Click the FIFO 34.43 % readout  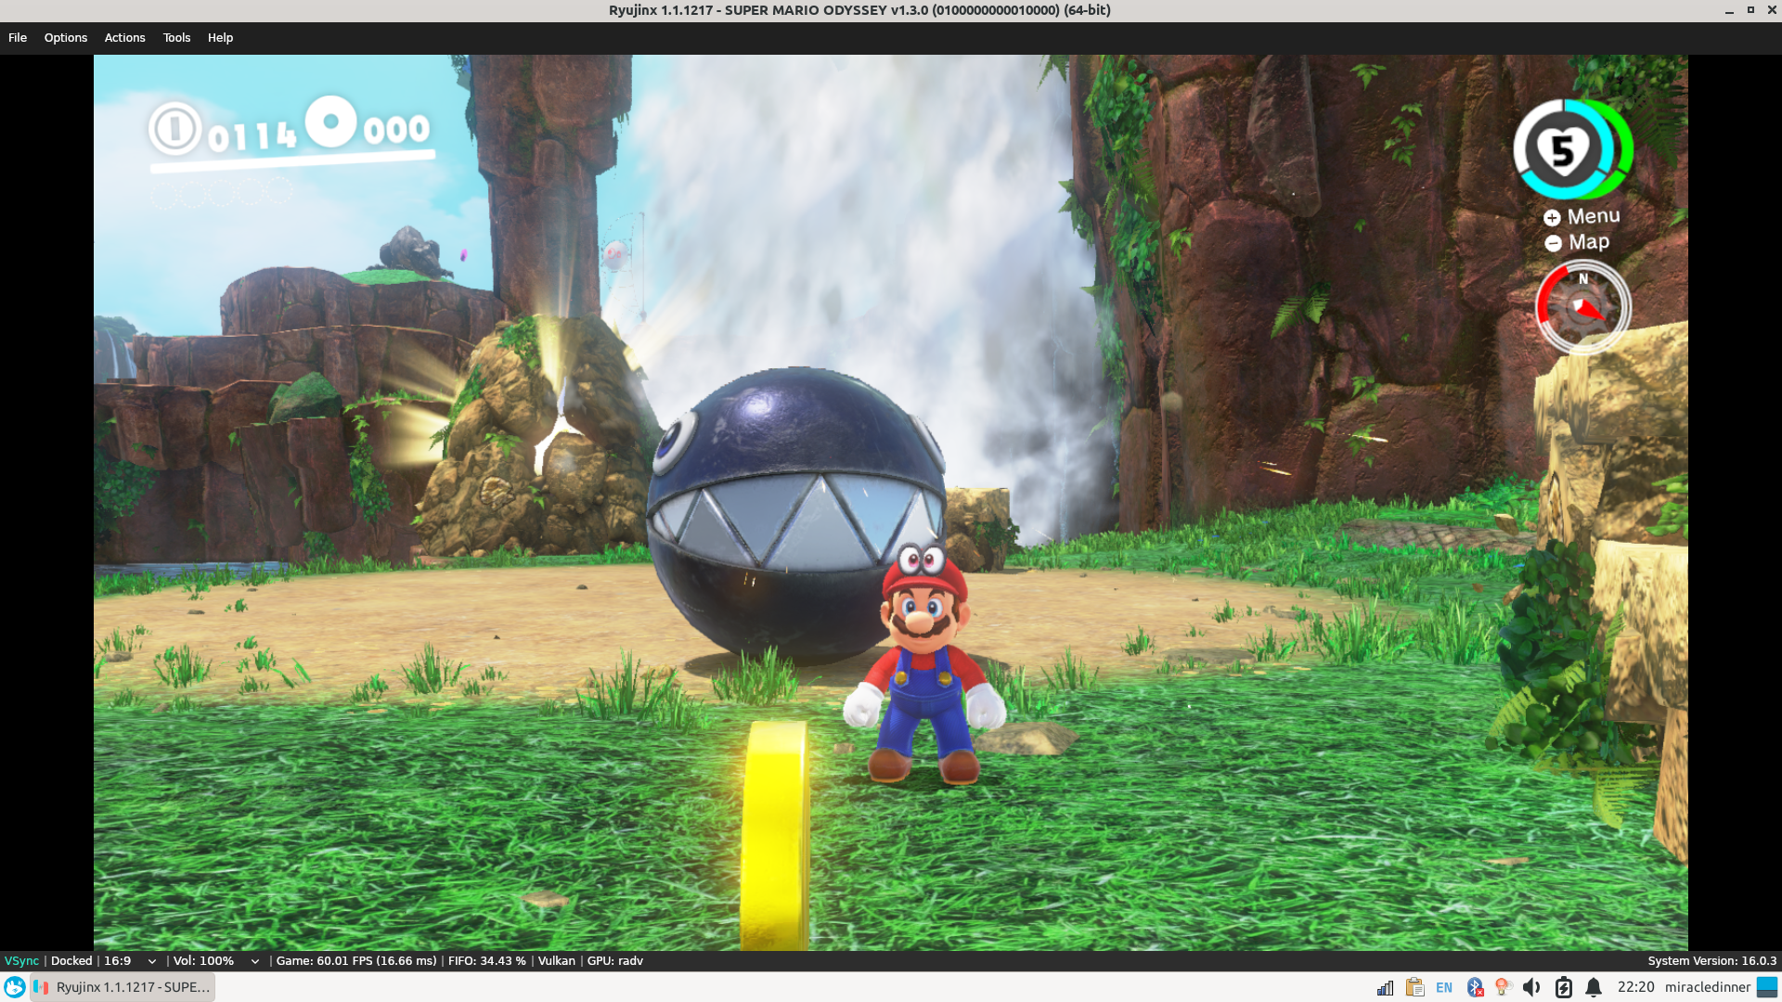click(x=487, y=961)
